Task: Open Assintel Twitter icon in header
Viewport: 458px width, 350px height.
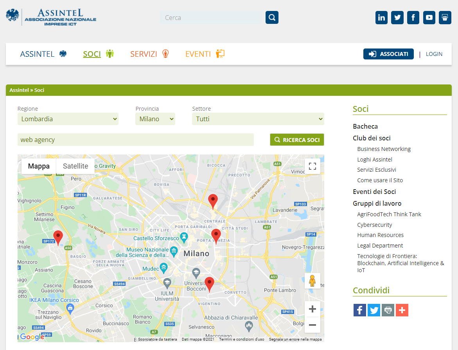Action: (397, 18)
